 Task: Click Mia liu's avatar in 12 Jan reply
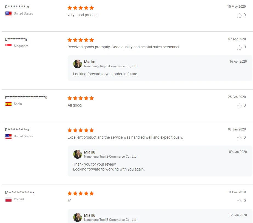click(x=78, y=217)
